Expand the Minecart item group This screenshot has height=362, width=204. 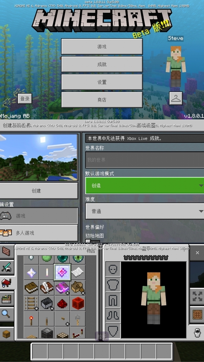pyautogui.click(x=47, y=303)
